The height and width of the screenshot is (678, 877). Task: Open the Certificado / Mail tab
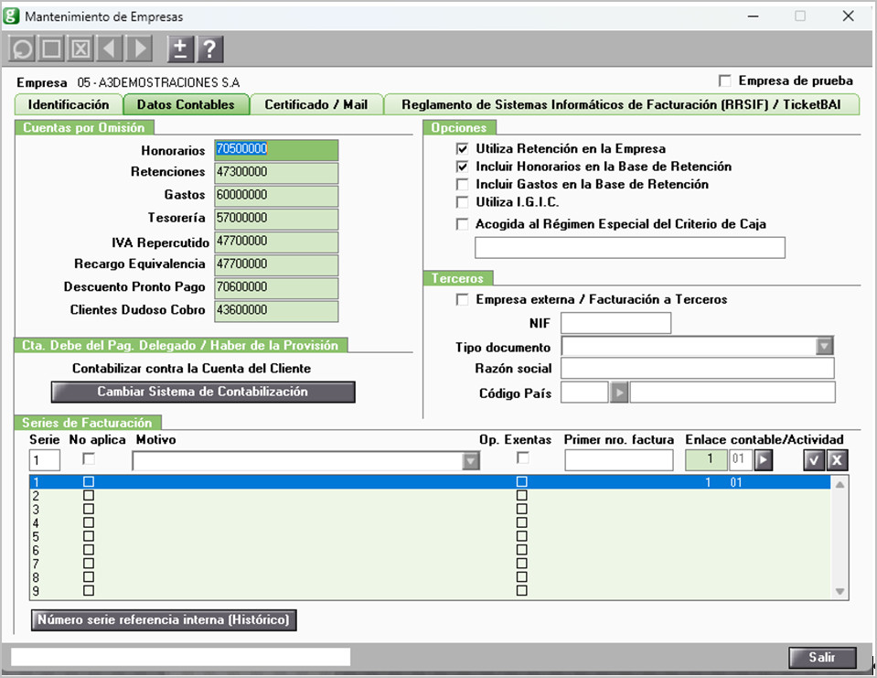[x=316, y=104]
